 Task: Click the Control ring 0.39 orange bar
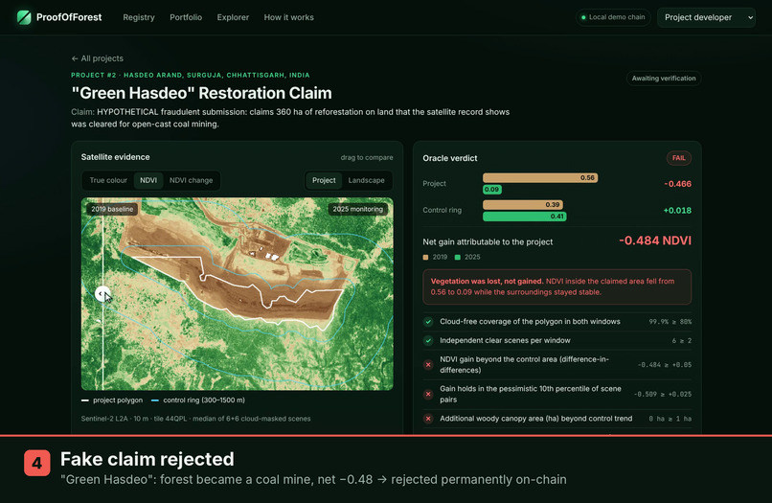click(x=523, y=204)
